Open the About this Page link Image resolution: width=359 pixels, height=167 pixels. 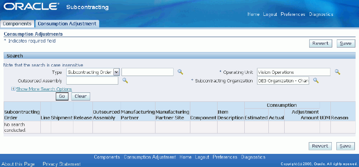pyautogui.click(x=18, y=164)
